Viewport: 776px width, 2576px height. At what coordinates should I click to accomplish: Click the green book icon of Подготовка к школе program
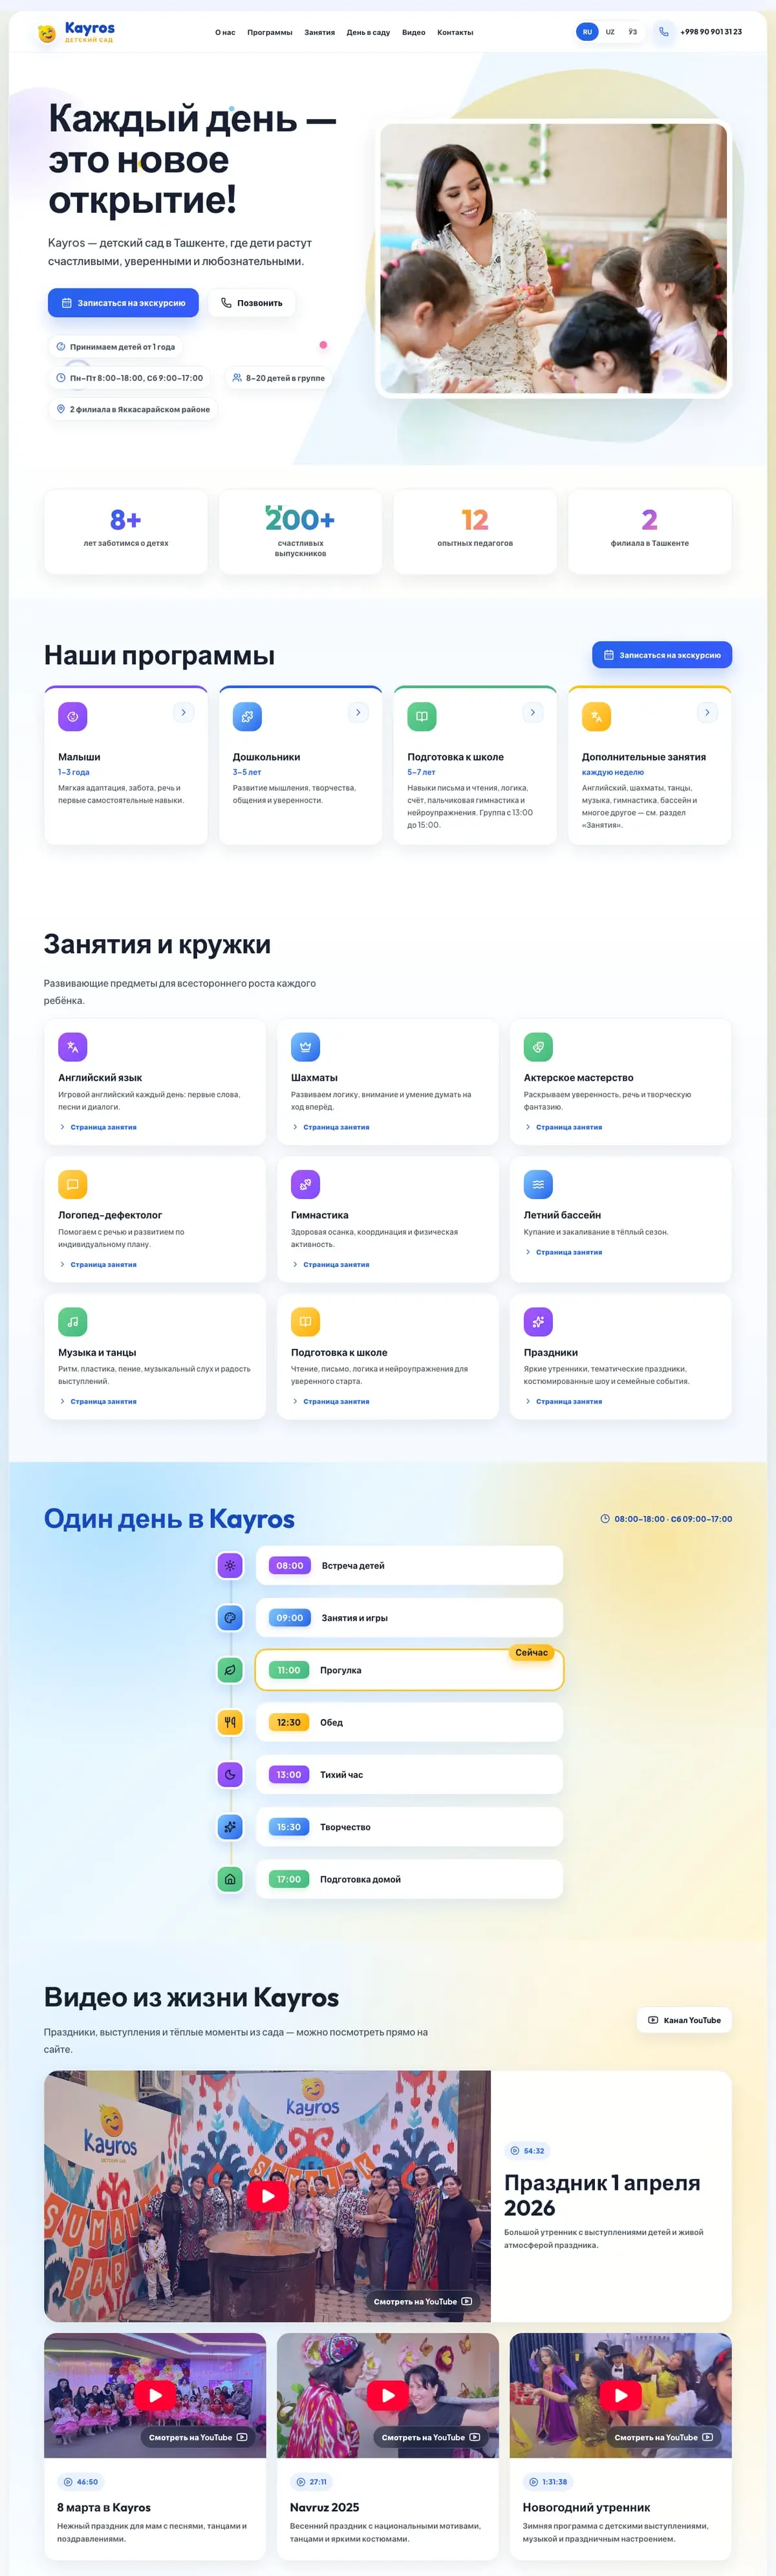pos(422,716)
